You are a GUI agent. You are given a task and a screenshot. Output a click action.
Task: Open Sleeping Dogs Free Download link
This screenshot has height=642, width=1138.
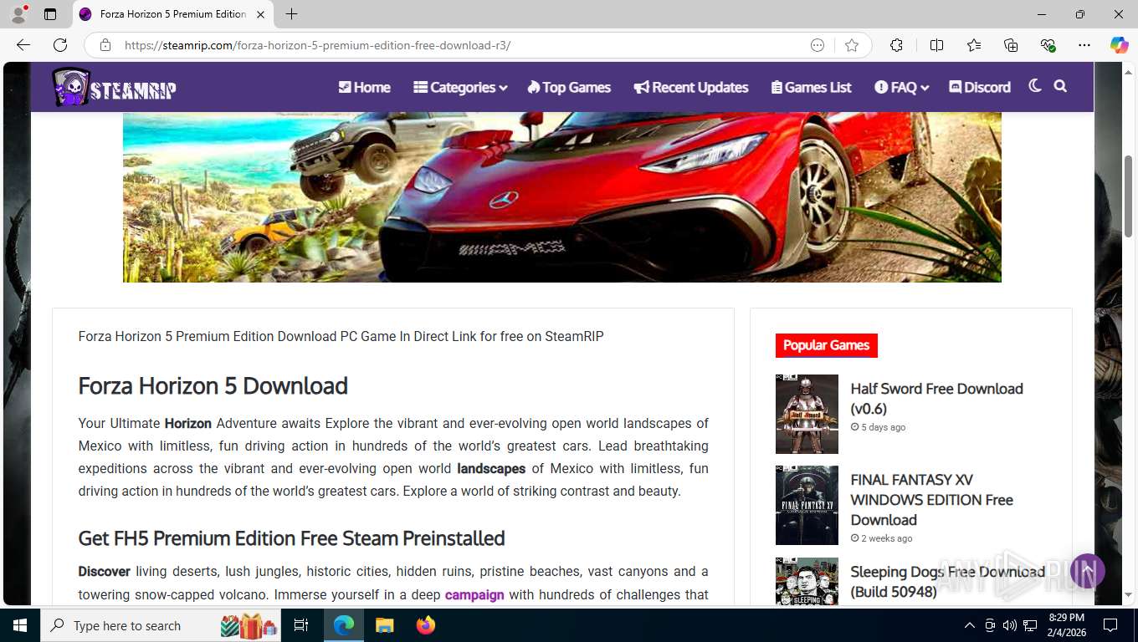[x=947, y=582]
